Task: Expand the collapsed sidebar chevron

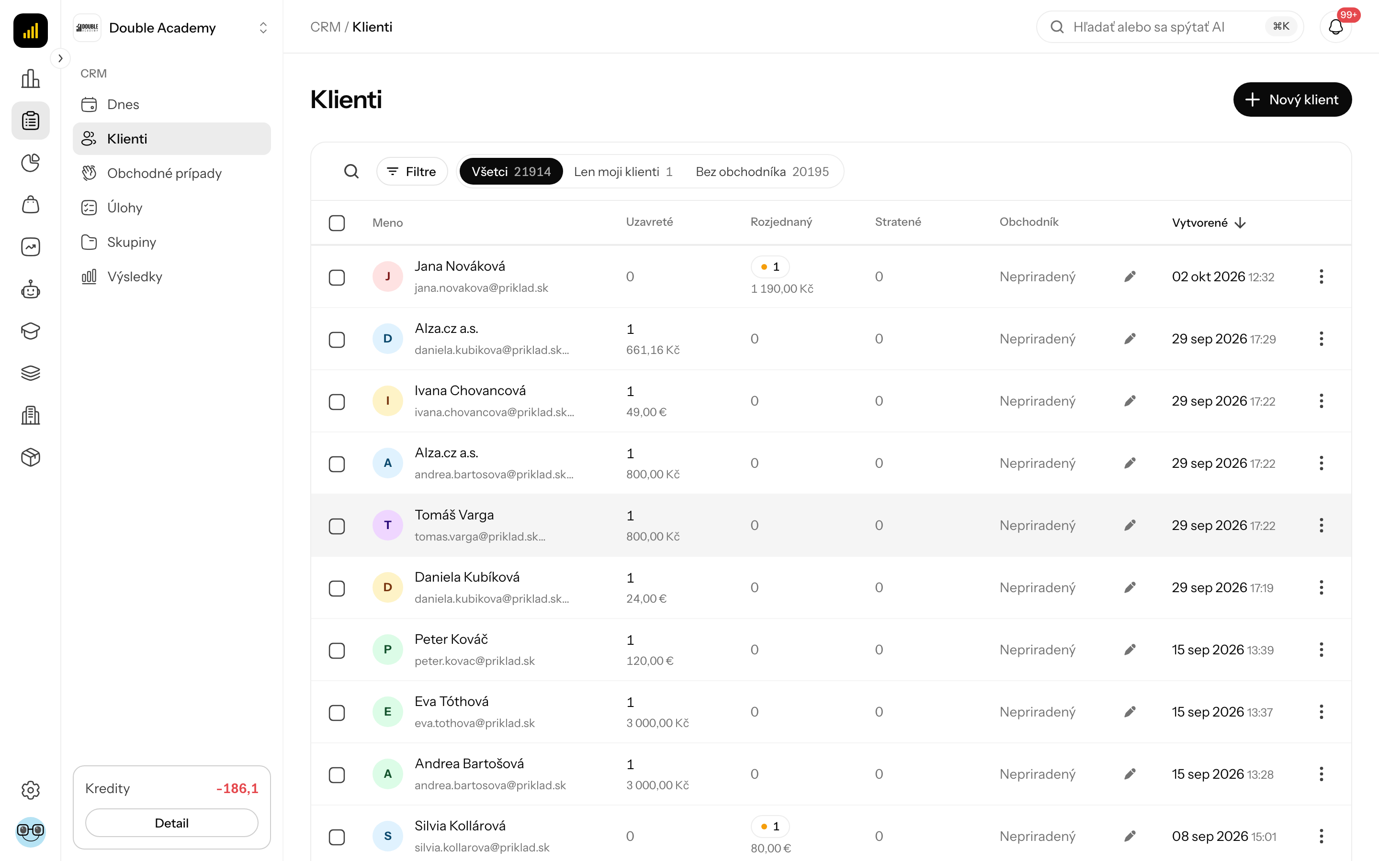Action: 60,58
